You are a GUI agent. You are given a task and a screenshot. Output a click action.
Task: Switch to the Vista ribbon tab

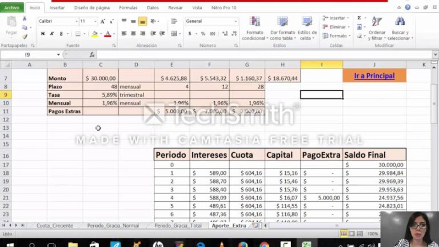(197, 8)
